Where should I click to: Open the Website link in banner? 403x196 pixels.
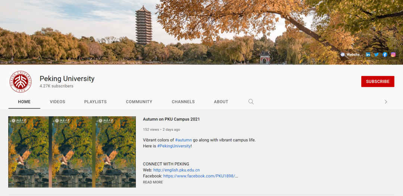pyautogui.click(x=350, y=54)
